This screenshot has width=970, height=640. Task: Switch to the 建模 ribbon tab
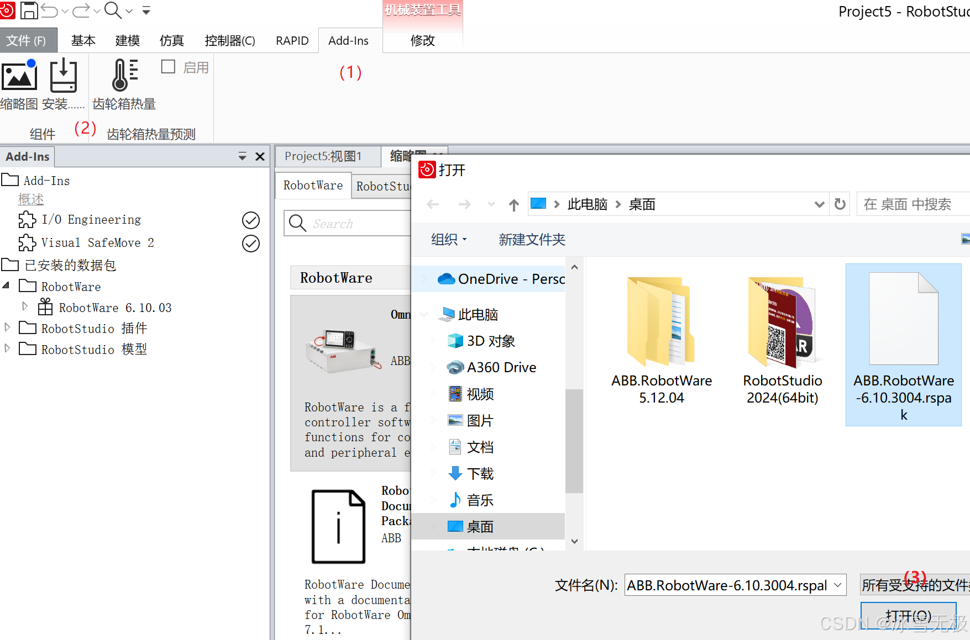coord(128,41)
